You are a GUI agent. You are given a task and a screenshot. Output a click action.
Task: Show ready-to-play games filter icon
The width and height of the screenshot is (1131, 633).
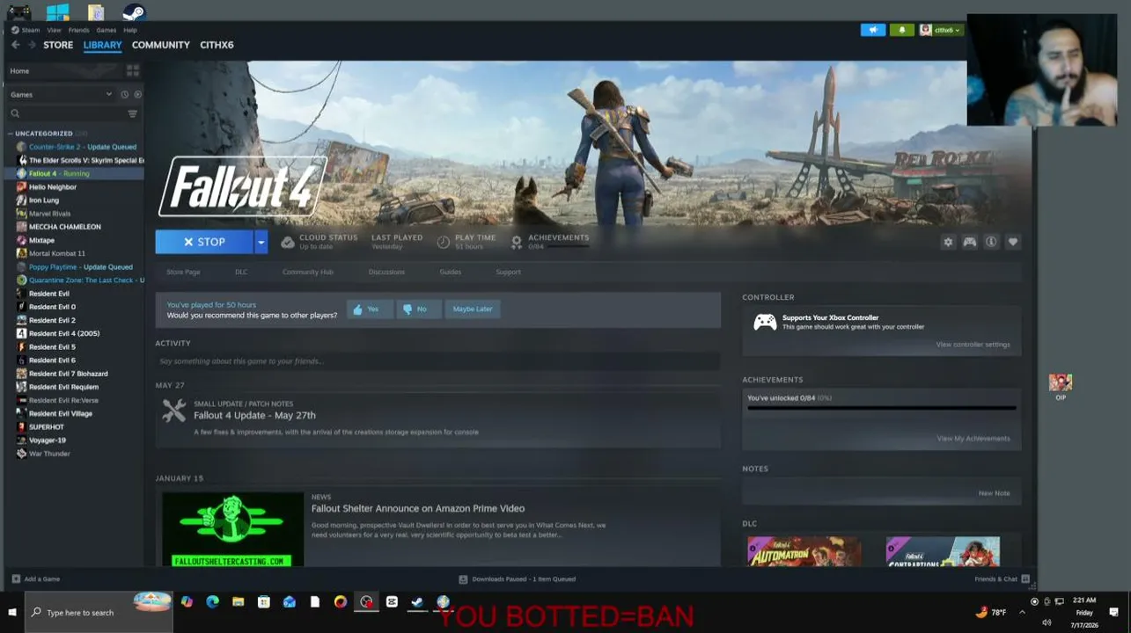click(137, 94)
